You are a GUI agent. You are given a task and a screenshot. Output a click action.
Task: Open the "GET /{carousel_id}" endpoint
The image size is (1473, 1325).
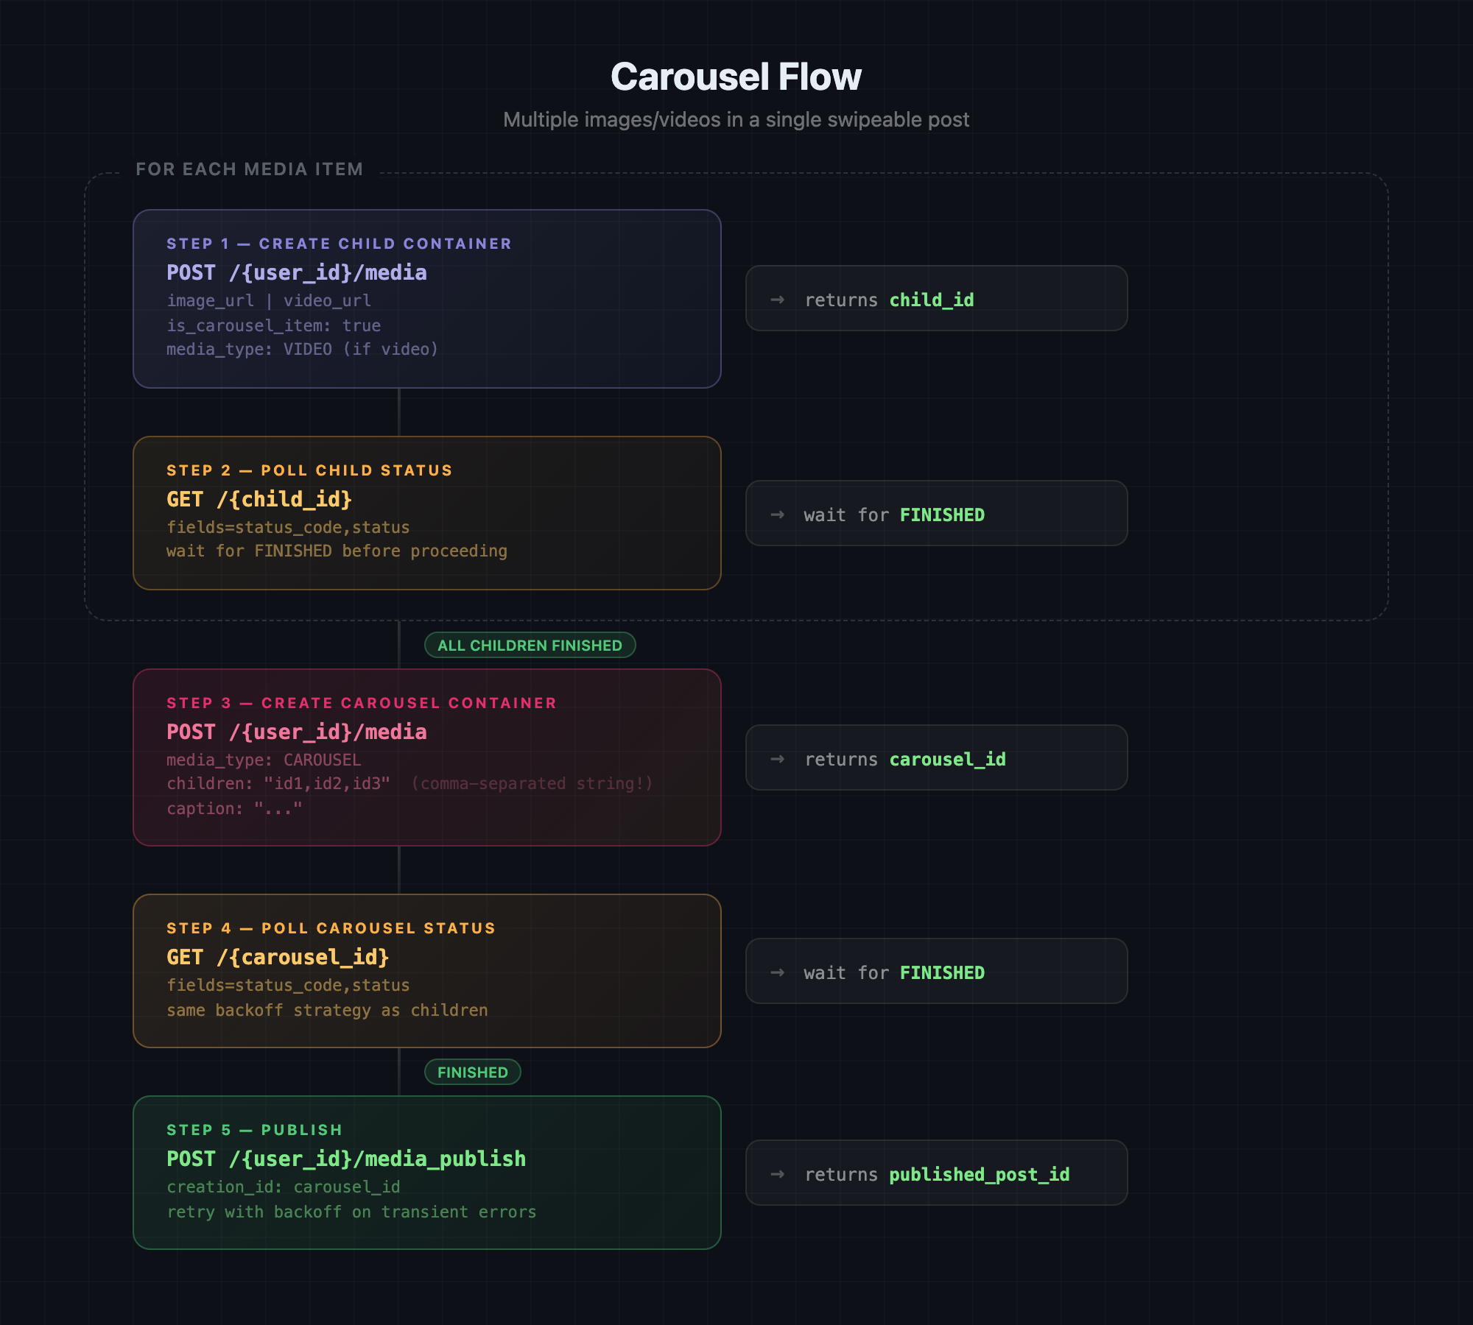click(278, 958)
